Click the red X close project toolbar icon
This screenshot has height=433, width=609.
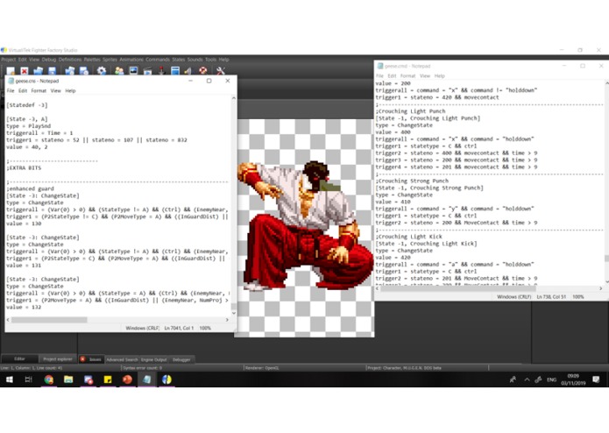click(x=25, y=71)
